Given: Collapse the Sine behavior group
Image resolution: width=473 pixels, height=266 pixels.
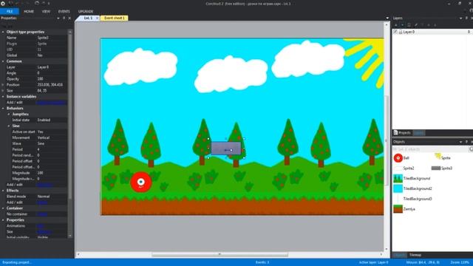Looking at the screenshot, I should click(9, 126).
